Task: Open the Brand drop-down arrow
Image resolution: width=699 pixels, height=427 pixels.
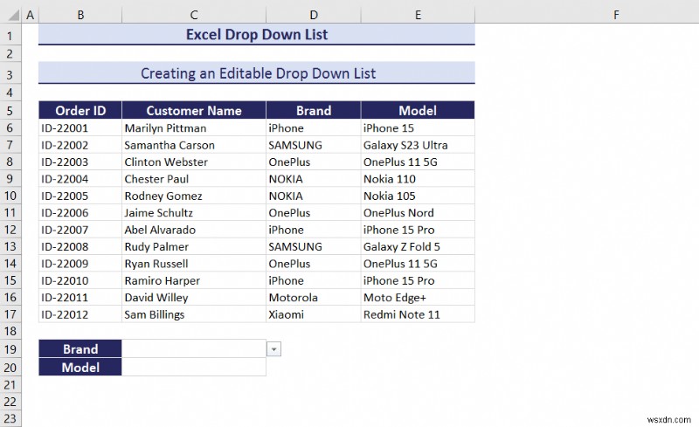Action: [273, 349]
